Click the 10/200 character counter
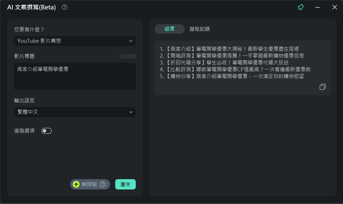343x204 pixels. (127, 56)
